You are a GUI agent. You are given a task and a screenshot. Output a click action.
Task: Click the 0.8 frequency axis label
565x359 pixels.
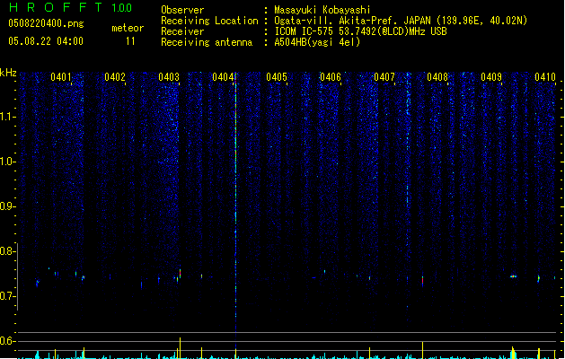point(7,251)
